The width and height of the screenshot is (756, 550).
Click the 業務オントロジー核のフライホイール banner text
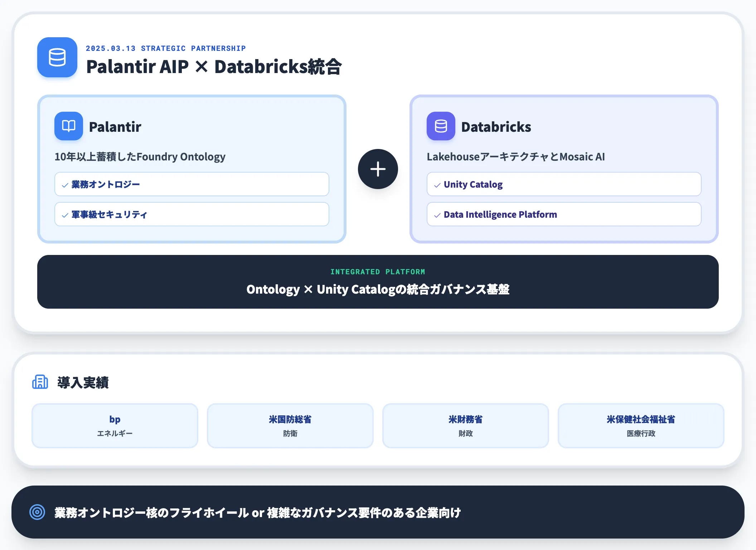(258, 513)
